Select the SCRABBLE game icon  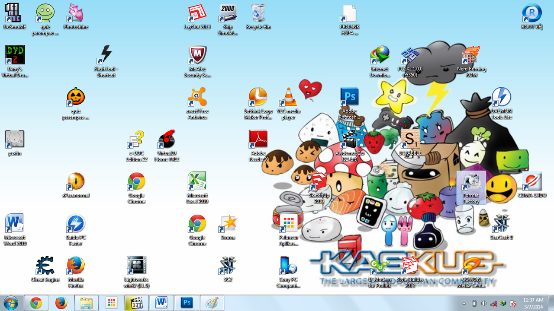[410, 143]
